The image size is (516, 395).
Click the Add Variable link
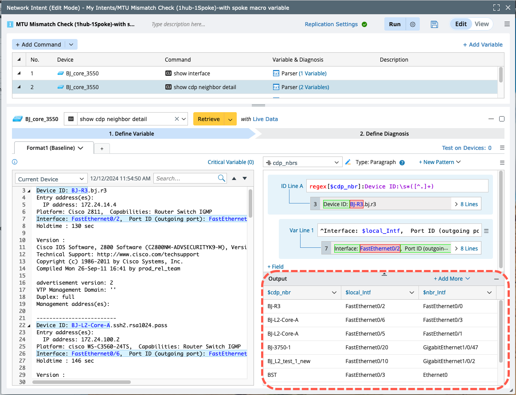pos(483,45)
